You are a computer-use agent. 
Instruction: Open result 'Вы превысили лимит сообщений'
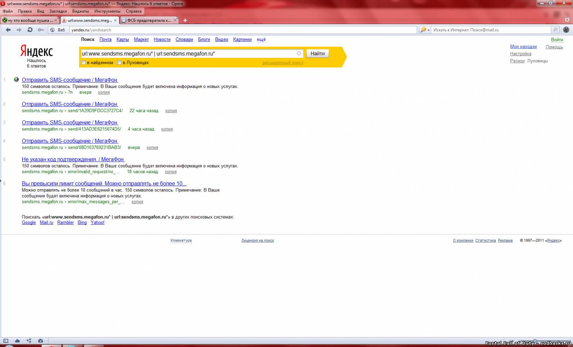coord(104,183)
